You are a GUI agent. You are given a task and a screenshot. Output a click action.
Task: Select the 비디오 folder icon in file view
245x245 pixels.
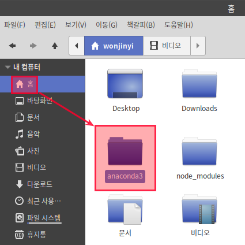199,209
